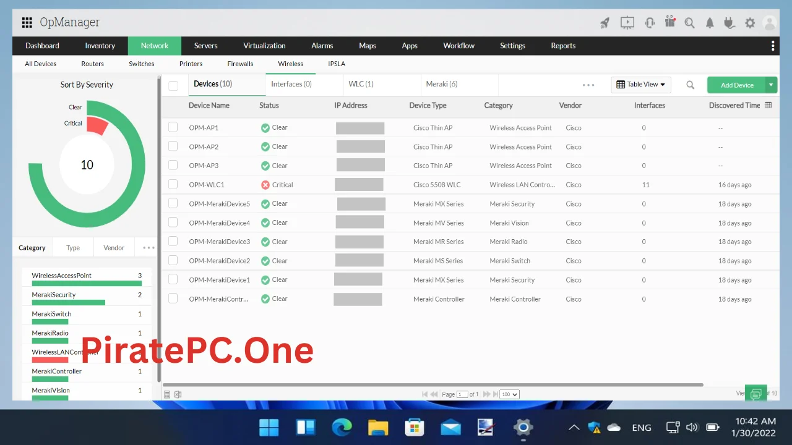Screen dimensions: 792x445
Task: Switch to the Wireless sub-tab
Action: click(291, 64)
